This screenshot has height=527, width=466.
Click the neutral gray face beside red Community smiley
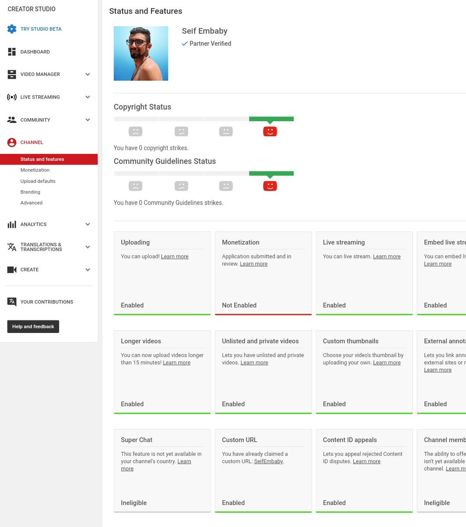point(226,186)
